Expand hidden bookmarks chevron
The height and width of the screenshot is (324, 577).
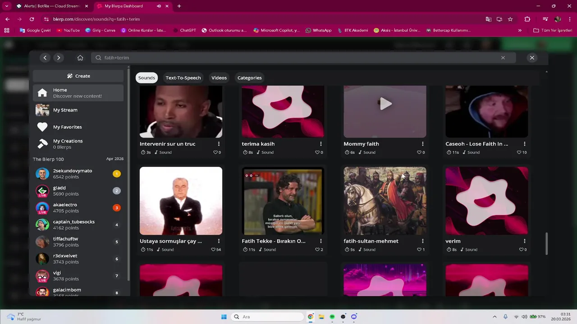[x=520, y=31]
